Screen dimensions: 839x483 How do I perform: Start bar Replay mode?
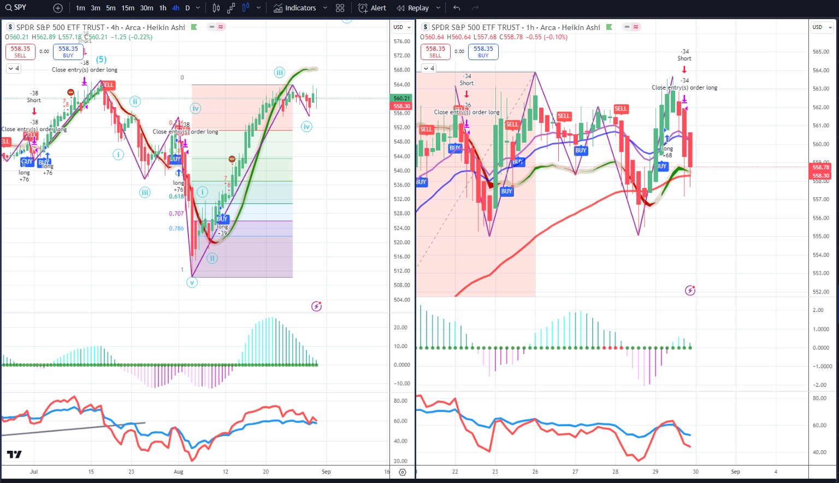pos(413,8)
